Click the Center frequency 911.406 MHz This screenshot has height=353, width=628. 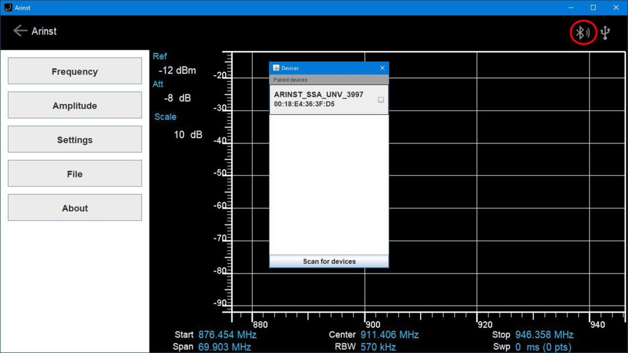pos(389,335)
